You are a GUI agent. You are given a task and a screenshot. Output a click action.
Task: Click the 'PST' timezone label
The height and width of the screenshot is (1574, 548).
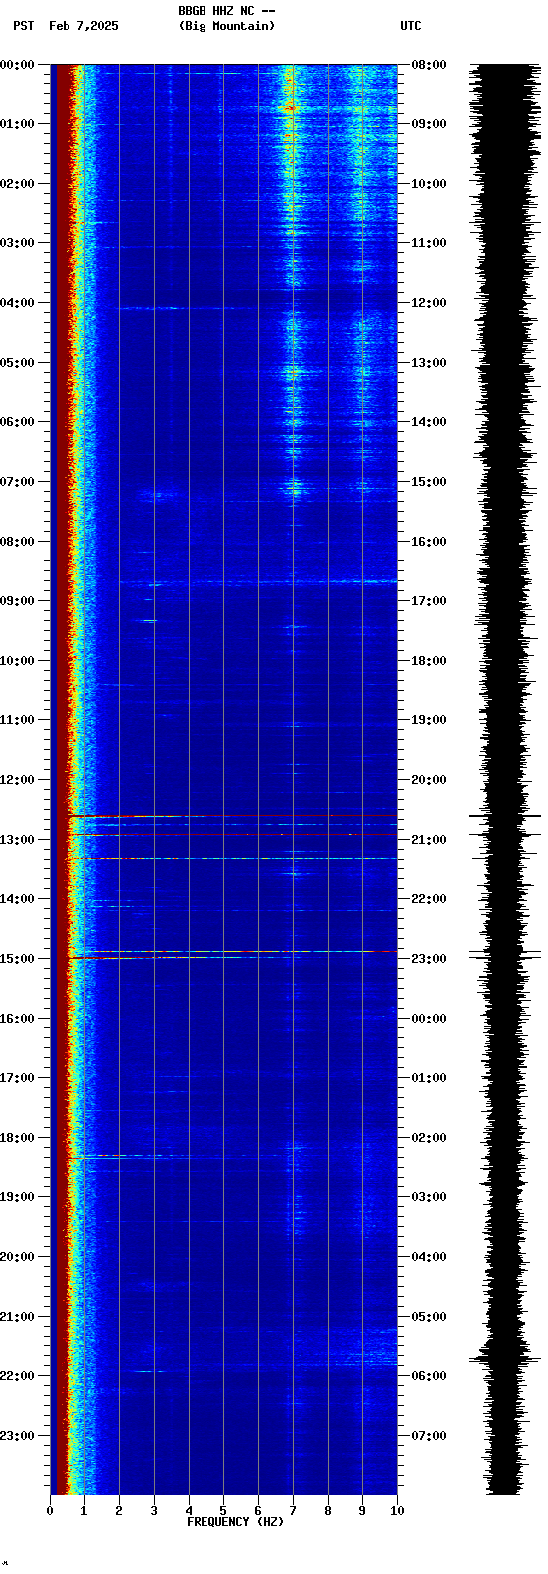pyautogui.click(x=23, y=26)
